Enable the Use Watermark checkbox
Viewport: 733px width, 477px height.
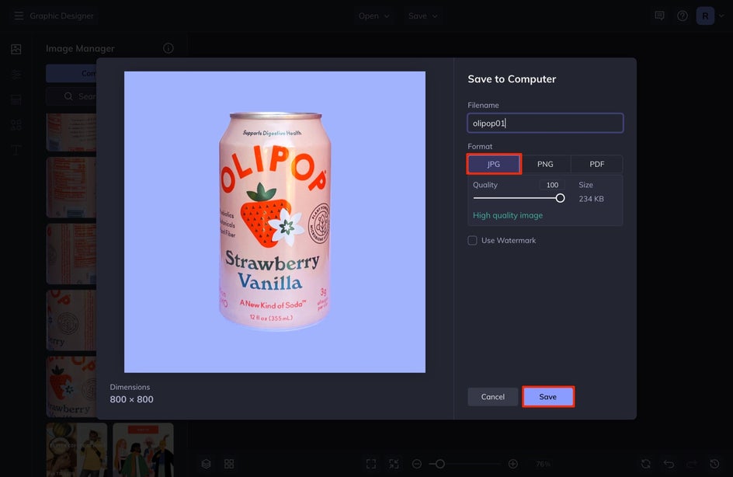[x=473, y=240]
